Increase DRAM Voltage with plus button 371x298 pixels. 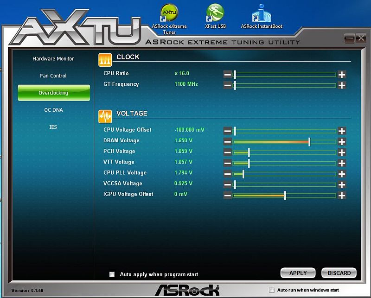(x=342, y=142)
